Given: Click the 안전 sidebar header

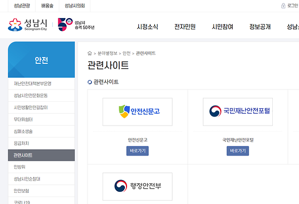Looking at the screenshot, I should (42, 60).
